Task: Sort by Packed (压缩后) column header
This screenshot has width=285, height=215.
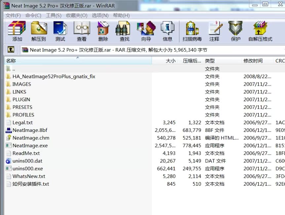Action: [190, 61]
